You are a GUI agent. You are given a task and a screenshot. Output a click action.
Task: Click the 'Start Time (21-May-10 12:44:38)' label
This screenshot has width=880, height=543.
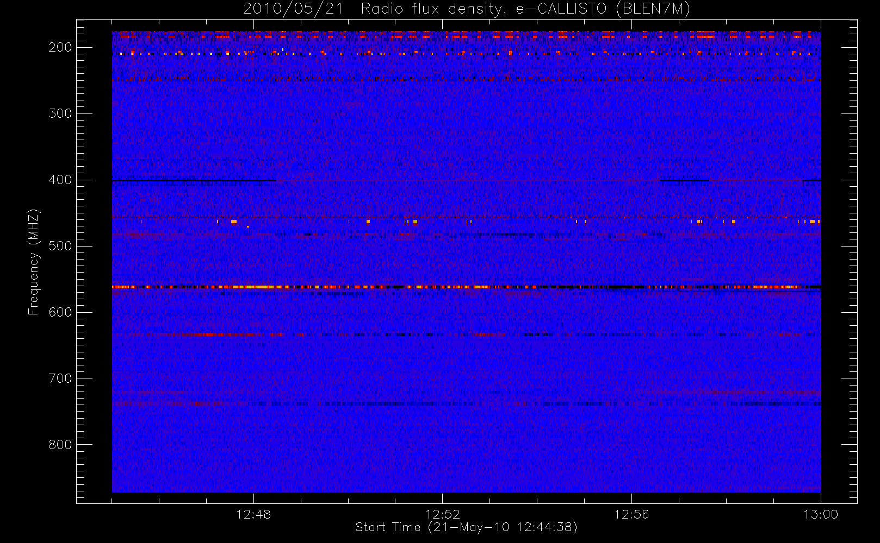pyautogui.click(x=466, y=527)
